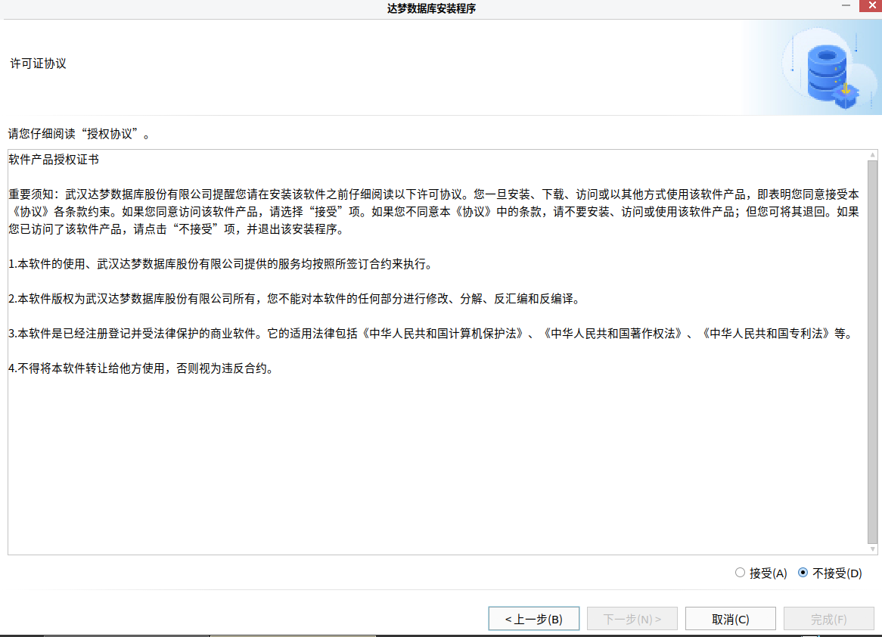Click the window title 达梦数据库安装程序
The height and width of the screenshot is (637, 882).
(431, 8)
